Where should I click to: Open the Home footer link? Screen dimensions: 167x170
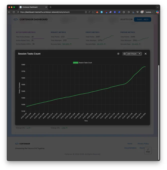point(130,143)
